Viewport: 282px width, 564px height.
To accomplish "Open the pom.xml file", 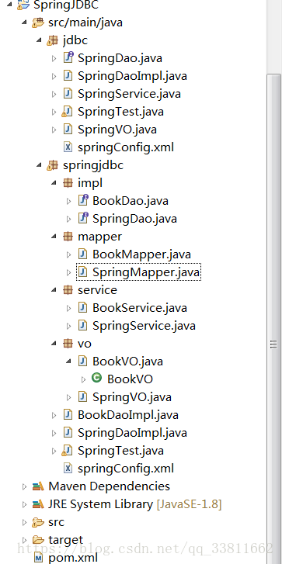I will pyautogui.click(x=73, y=559).
